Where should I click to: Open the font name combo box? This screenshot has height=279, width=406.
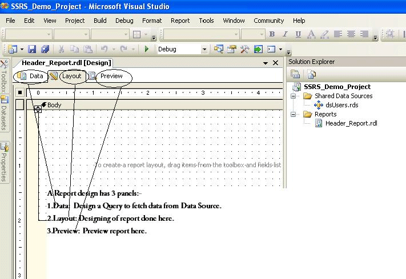coord(201,34)
